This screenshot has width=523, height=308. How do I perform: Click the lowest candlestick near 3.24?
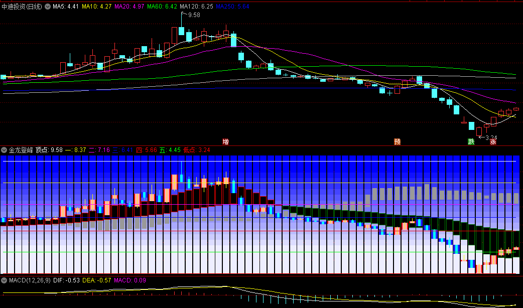479,131
